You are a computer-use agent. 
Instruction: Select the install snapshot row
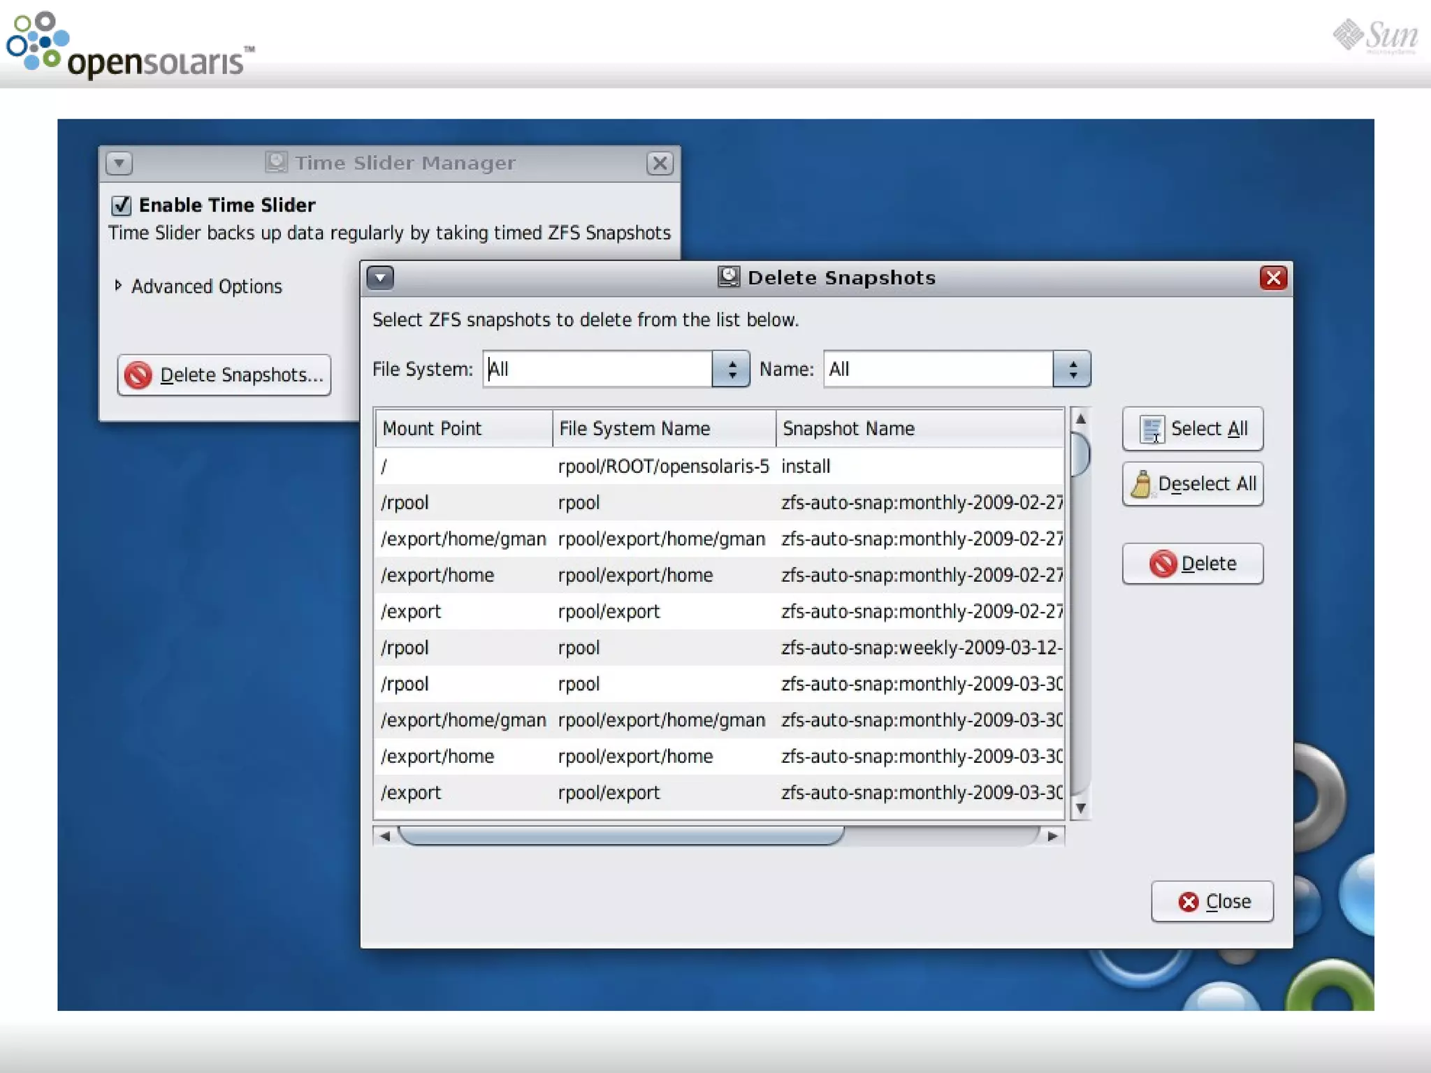718,466
